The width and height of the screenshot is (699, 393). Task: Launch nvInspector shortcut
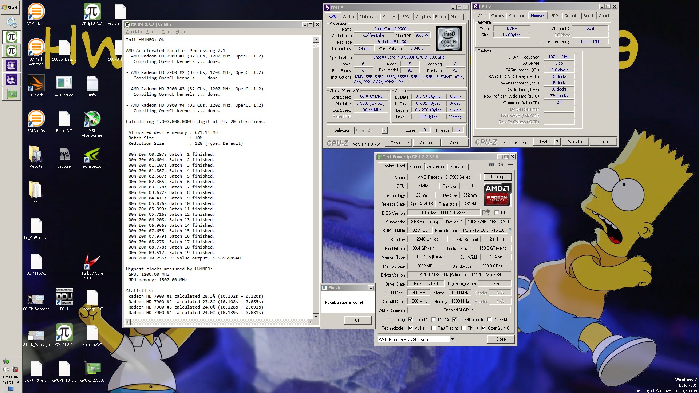92,157
